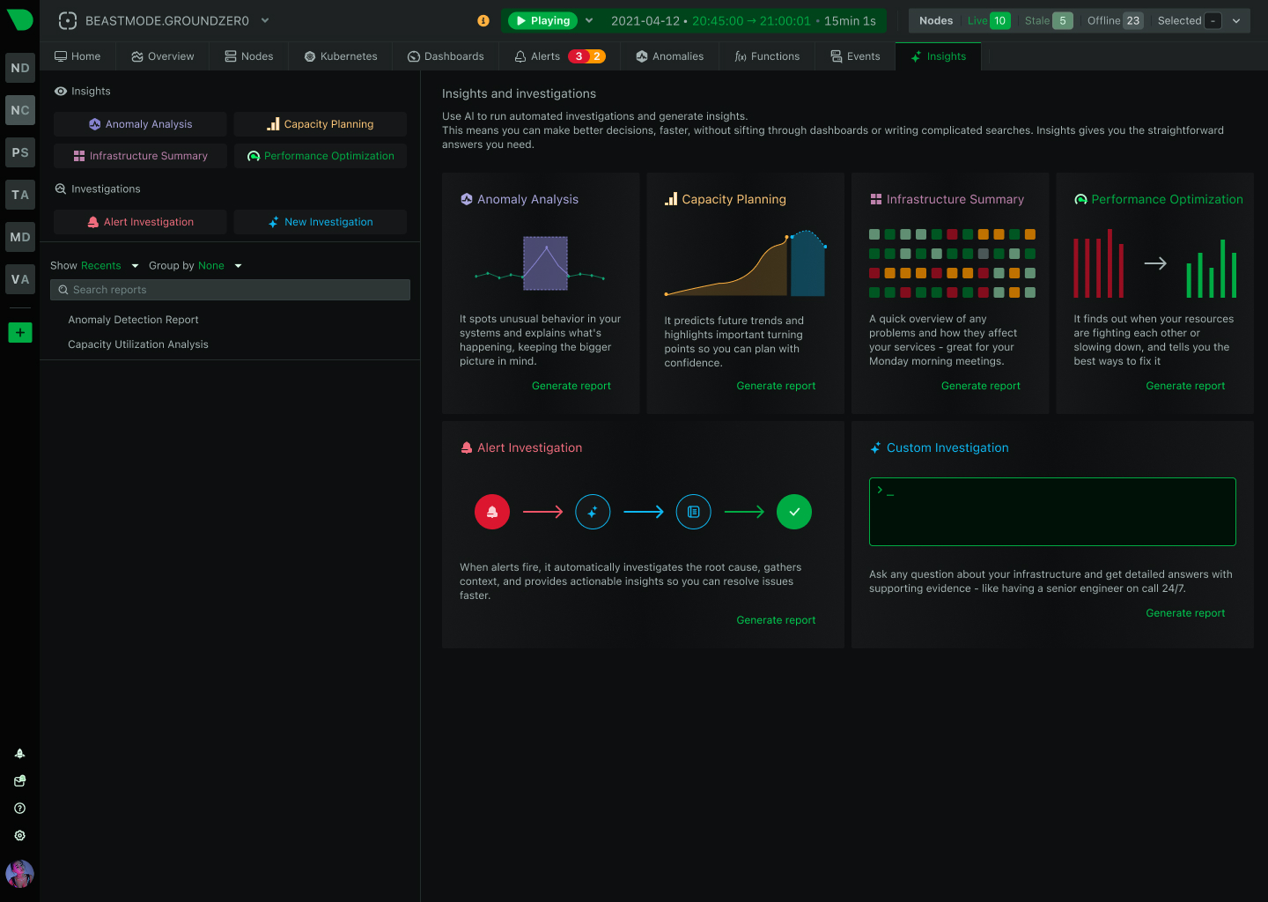Toggle the Live nodes filter
Image resolution: width=1268 pixels, height=902 pixels.
coord(988,20)
